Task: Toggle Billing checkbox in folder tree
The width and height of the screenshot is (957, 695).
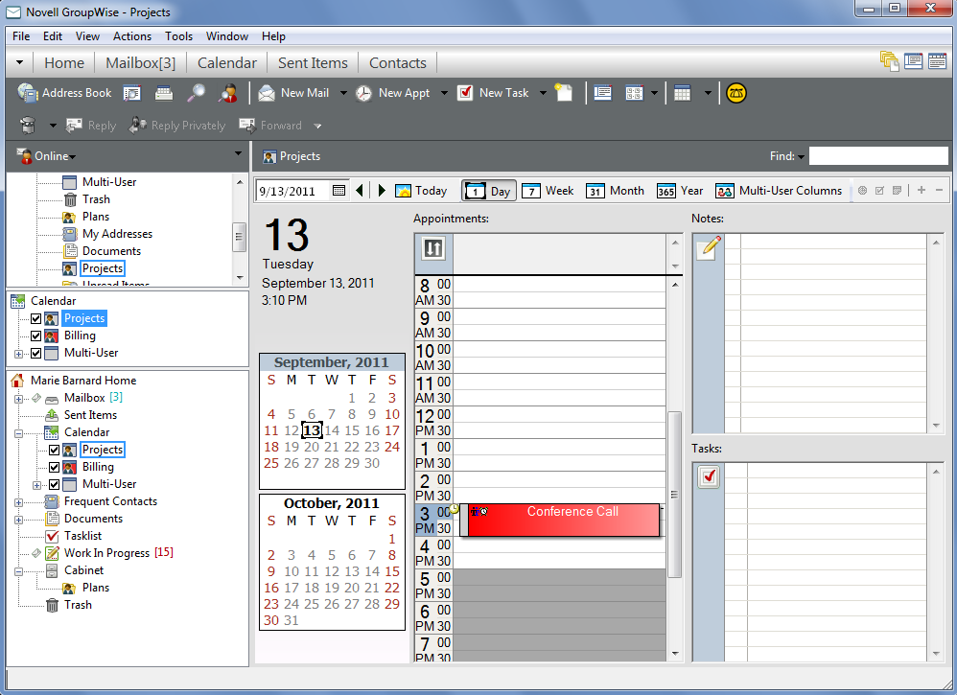Action: click(55, 468)
